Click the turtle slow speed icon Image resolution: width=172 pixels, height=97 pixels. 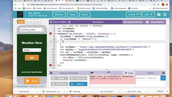pyautogui.click(x=92, y=72)
